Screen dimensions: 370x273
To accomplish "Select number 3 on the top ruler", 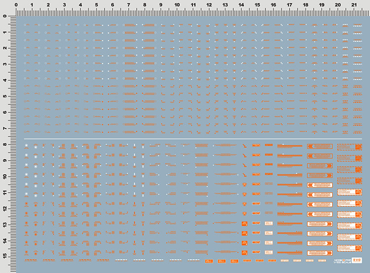I will point(65,5).
